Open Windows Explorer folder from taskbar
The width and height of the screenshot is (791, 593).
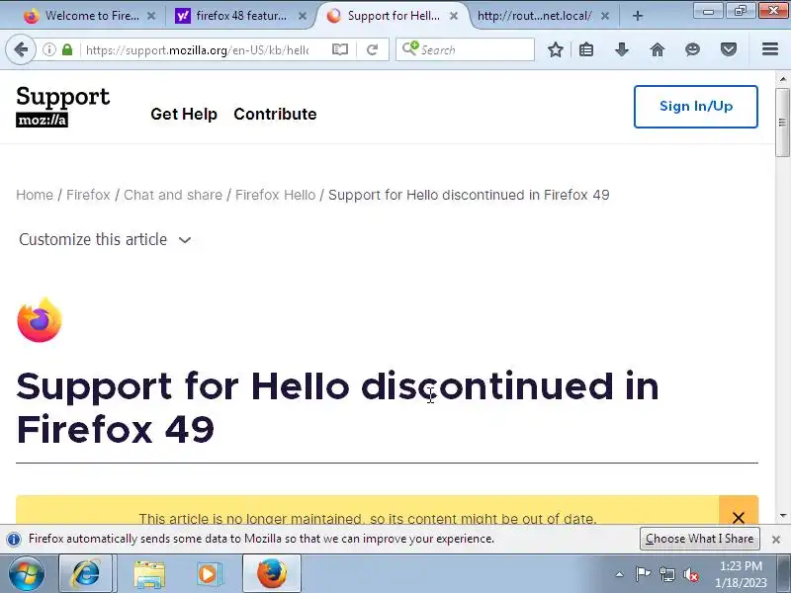pos(149,574)
